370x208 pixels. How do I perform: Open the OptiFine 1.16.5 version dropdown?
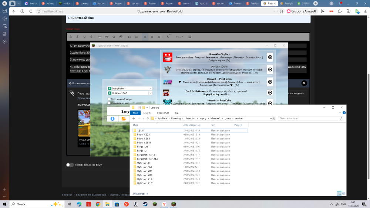pyautogui.click(x=150, y=93)
